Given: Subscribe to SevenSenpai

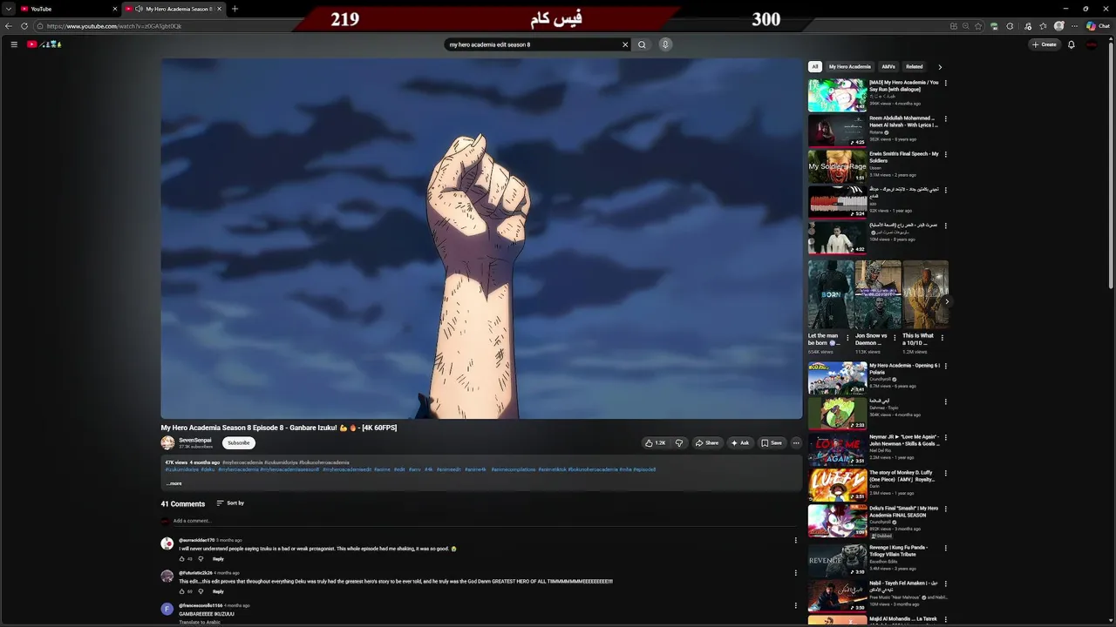Looking at the screenshot, I should pyautogui.click(x=238, y=442).
